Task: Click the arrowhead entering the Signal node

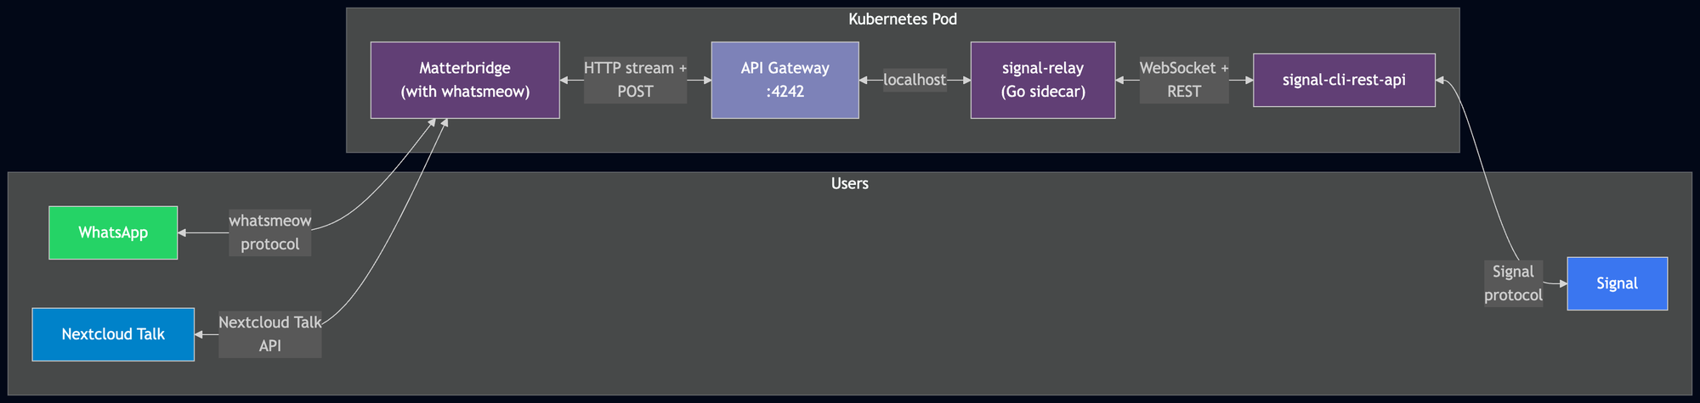Action: pos(1561,283)
